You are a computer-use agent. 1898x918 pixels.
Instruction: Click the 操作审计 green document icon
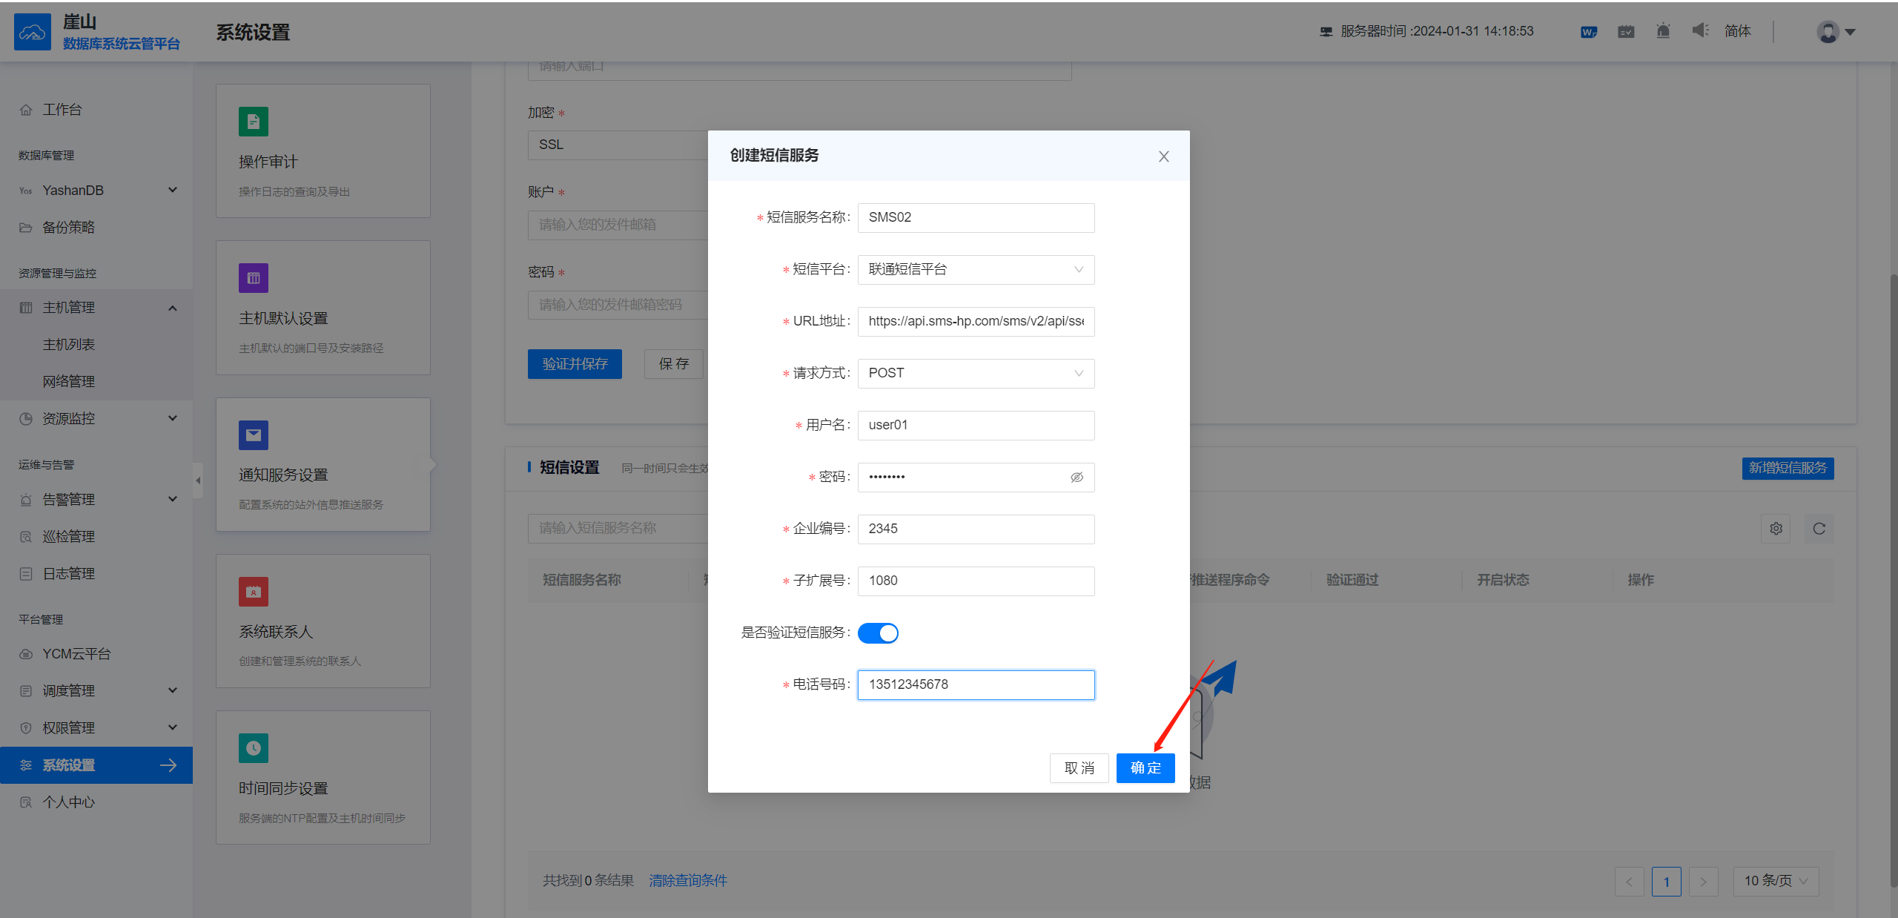[254, 122]
